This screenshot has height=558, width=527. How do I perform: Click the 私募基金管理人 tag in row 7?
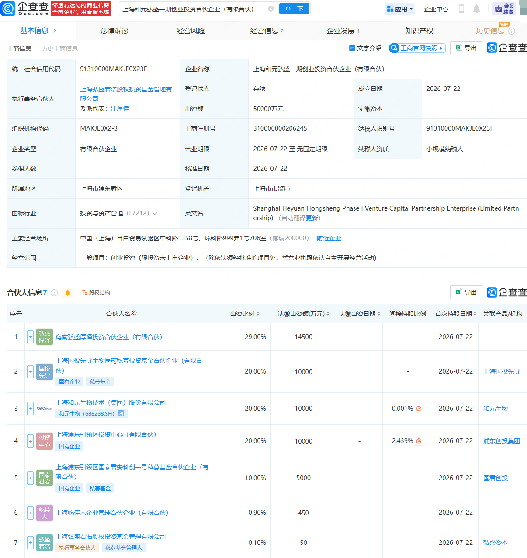pyautogui.click(x=124, y=548)
